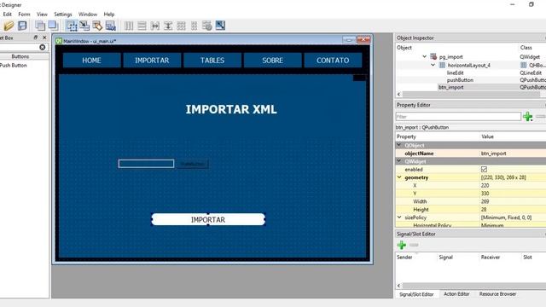Screen dimensions: 546x307
Task: Click the horizontalLayout_4 layout icon in tree
Action: point(442,65)
